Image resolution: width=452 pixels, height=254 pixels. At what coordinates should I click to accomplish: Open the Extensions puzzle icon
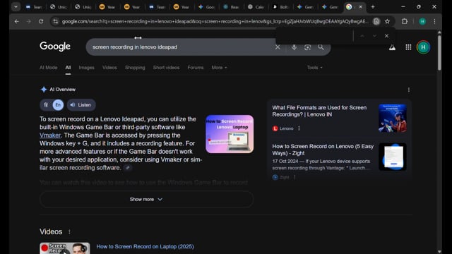(x=405, y=21)
